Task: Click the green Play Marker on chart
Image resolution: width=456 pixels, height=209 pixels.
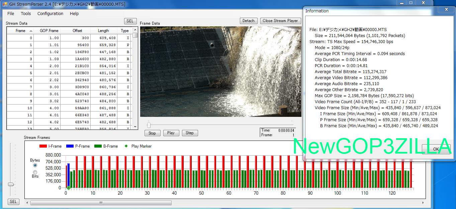Action: coord(68,188)
